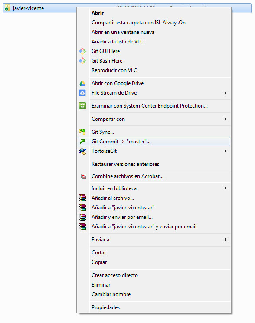Image resolution: width=255 pixels, height=323 pixels.
Task: Choose Abrir con Google Drive
Action: [154, 83]
